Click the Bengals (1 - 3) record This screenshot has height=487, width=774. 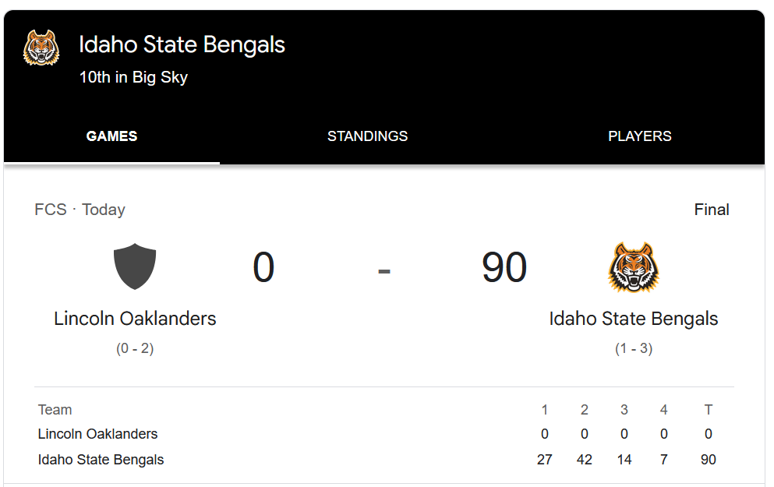click(634, 348)
